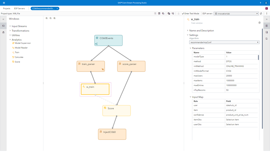The image size is (270, 152).
Task: Open the third right sidebar icon
Action: (266, 39)
